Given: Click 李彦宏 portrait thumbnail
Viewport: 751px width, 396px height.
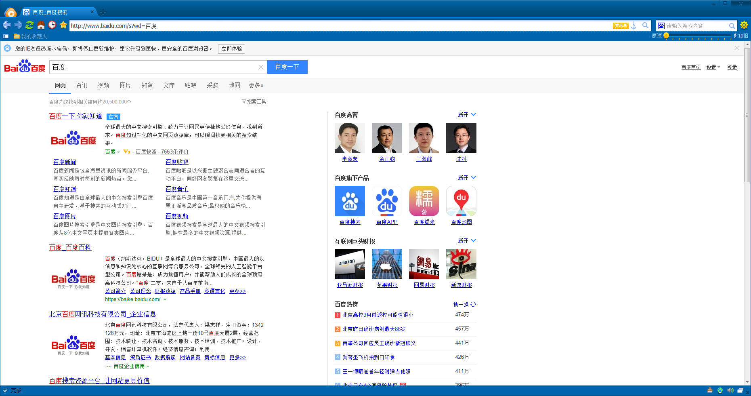Looking at the screenshot, I should tap(350, 138).
